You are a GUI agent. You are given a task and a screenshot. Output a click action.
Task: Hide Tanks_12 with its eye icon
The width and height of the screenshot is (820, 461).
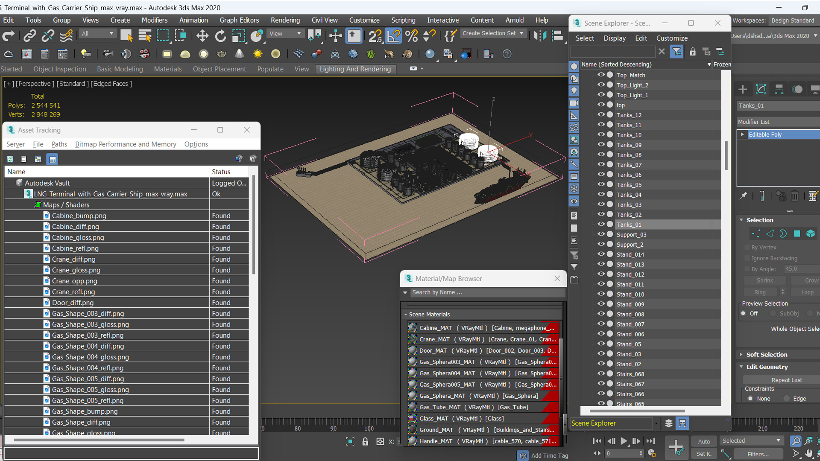(x=601, y=115)
